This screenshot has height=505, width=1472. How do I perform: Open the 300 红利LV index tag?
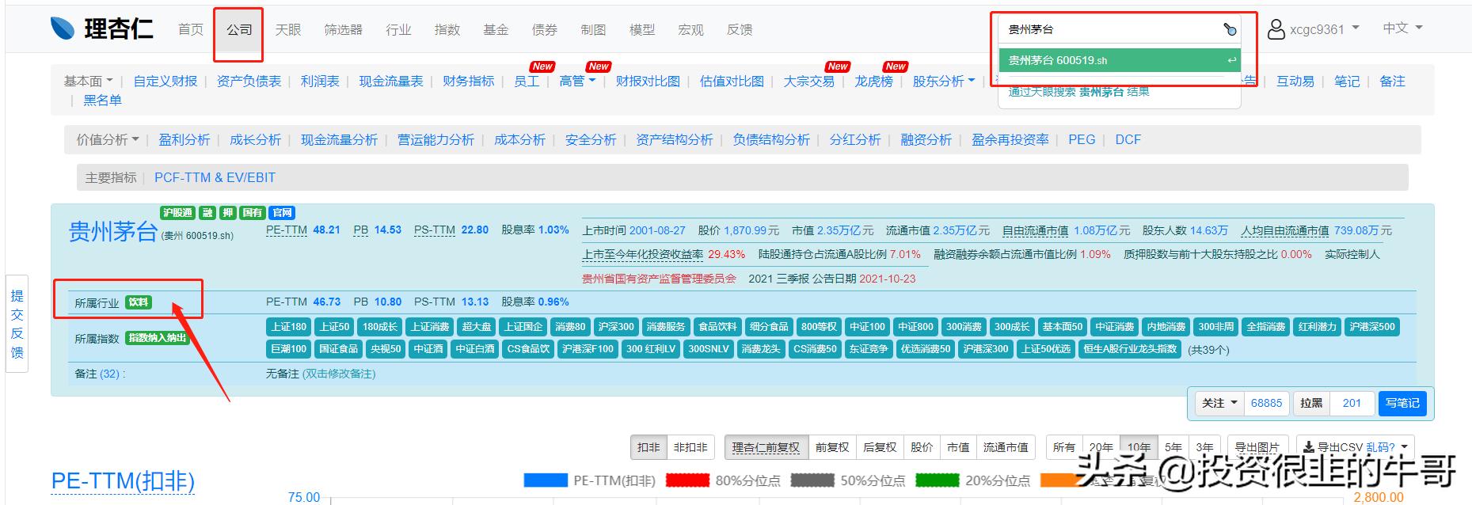[651, 349]
